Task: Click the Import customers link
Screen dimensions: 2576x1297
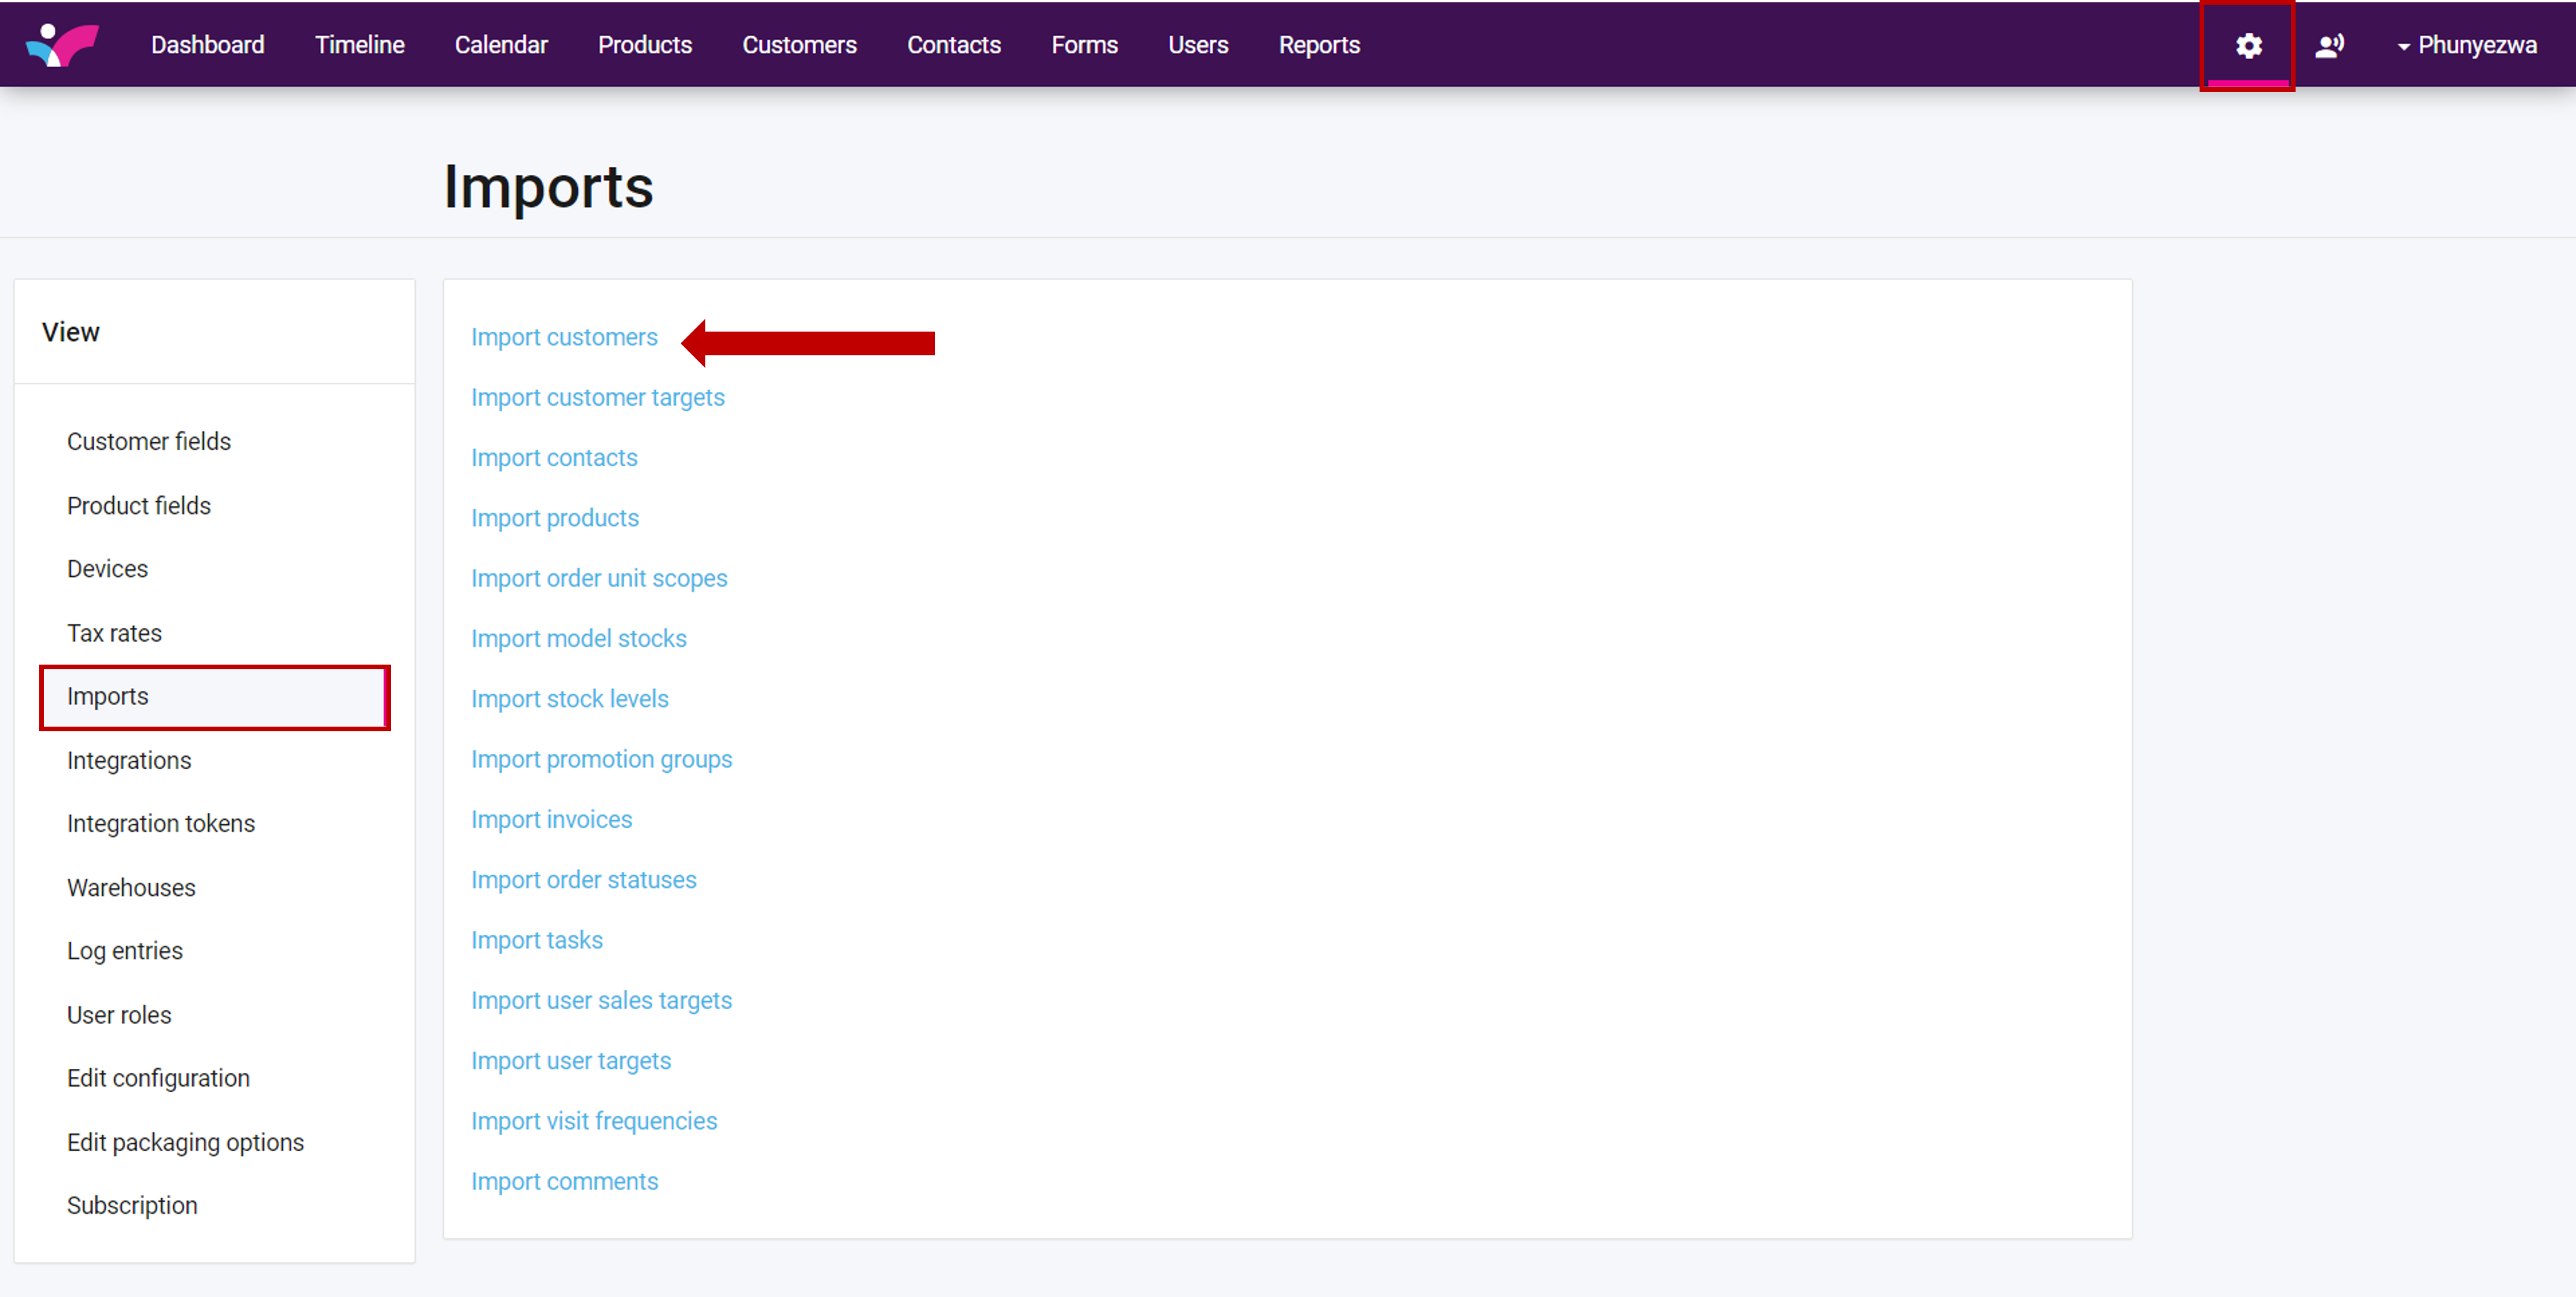Action: pyautogui.click(x=564, y=338)
